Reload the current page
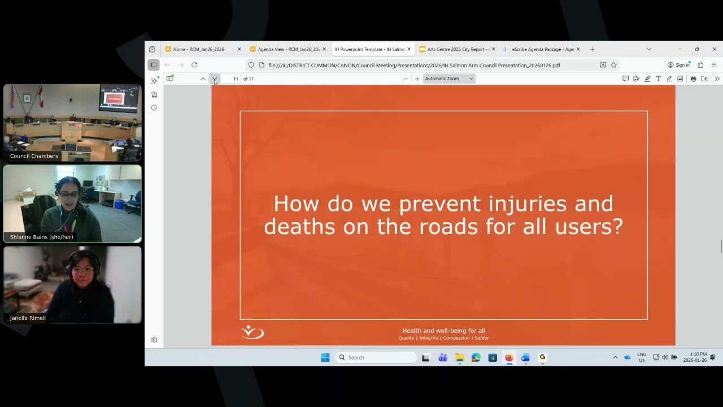The height and width of the screenshot is (407, 723). 194,65
